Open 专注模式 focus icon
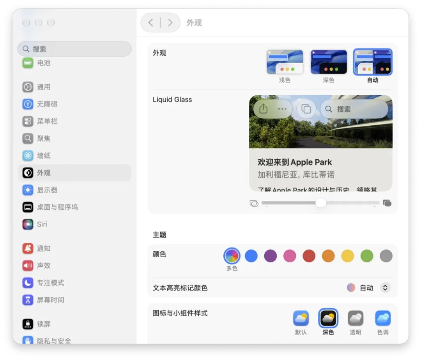The height and width of the screenshot is (360, 421). pos(28,283)
